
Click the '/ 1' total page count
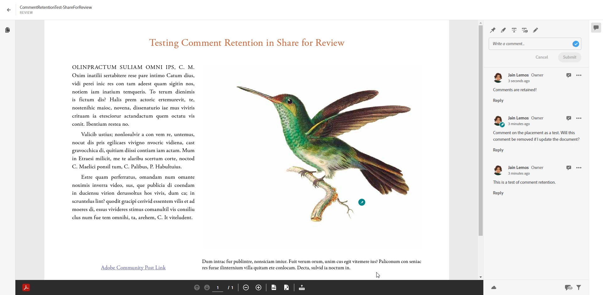[x=231, y=287]
